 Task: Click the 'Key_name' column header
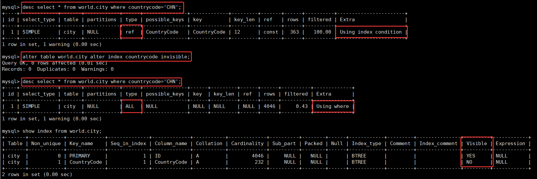tap(81, 143)
